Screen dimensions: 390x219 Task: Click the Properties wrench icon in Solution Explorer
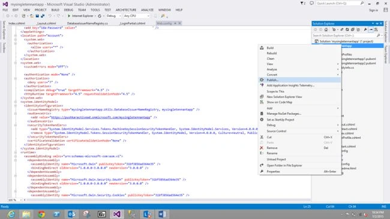[365, 29]
